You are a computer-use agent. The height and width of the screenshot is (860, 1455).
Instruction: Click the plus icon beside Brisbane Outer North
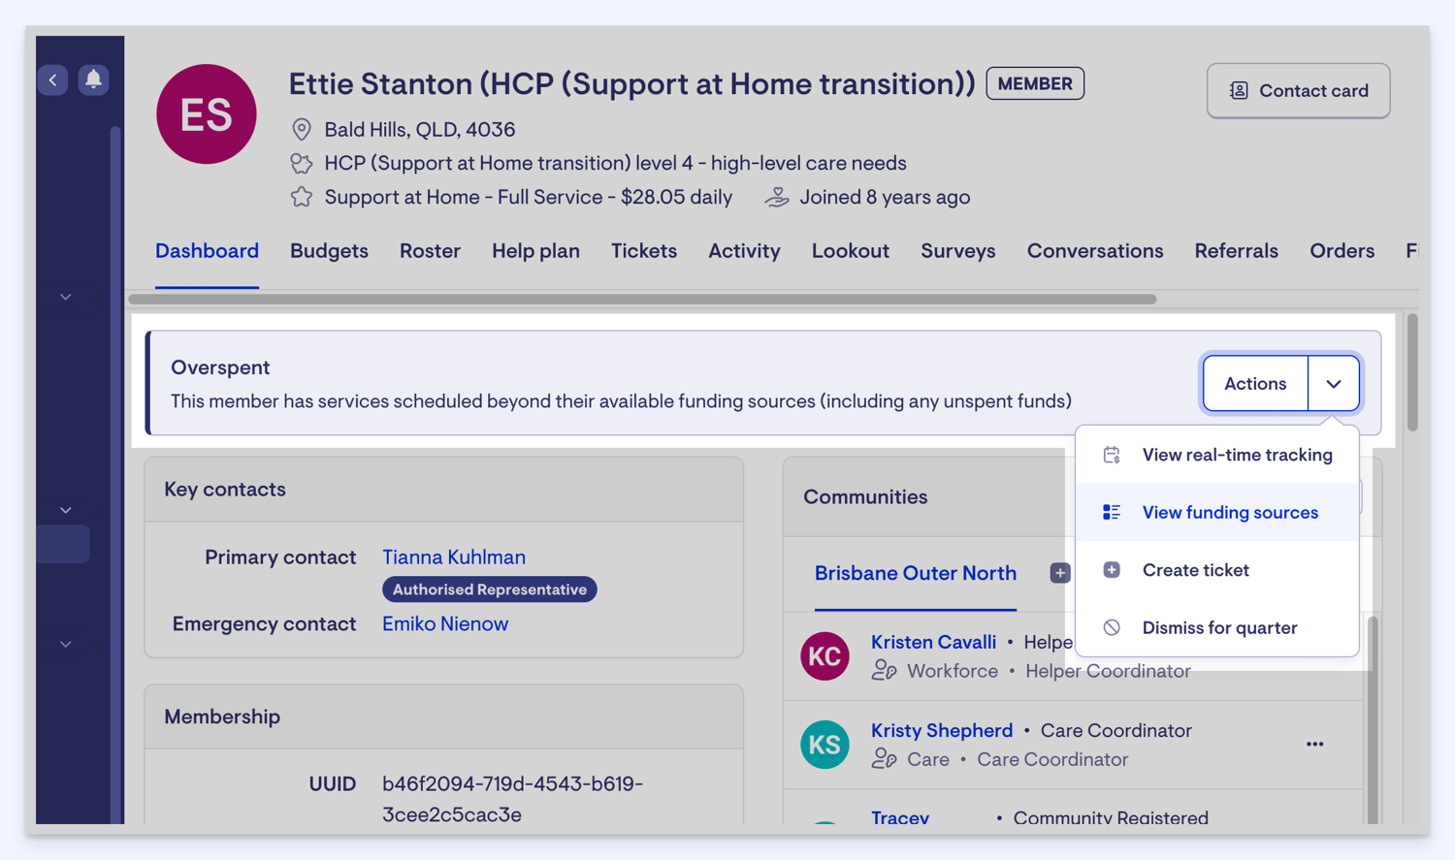[1059, 573]
